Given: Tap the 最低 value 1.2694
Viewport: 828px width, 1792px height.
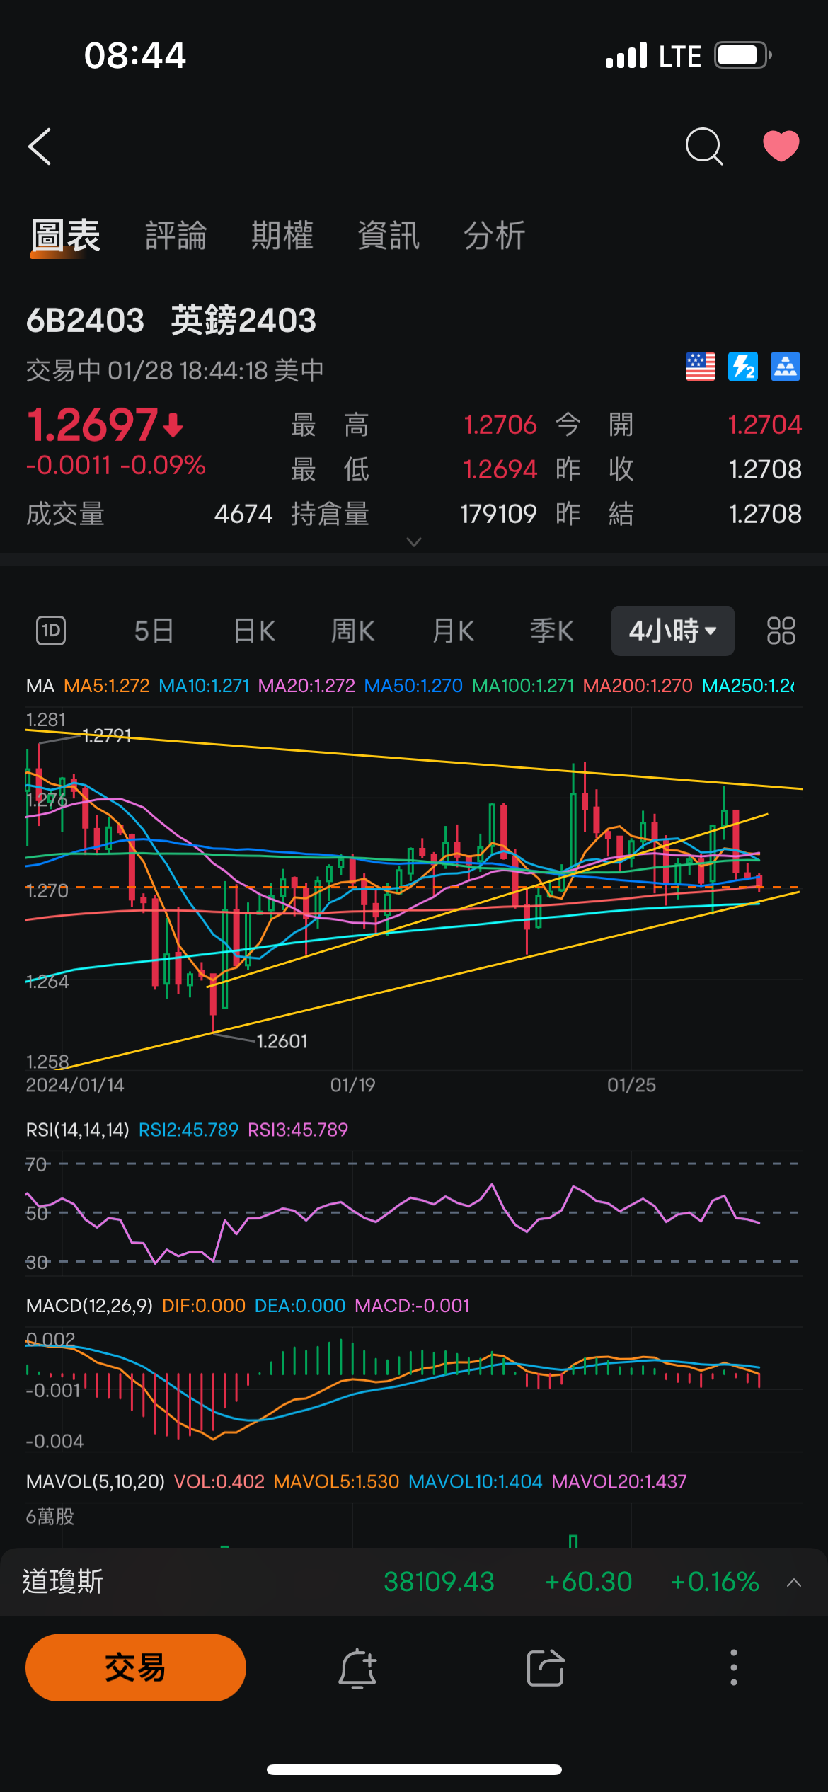Looking at the screenshot, I should 500,469.
